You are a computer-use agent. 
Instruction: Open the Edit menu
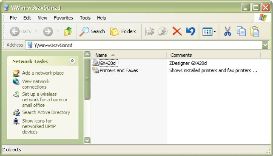point(27,18)
